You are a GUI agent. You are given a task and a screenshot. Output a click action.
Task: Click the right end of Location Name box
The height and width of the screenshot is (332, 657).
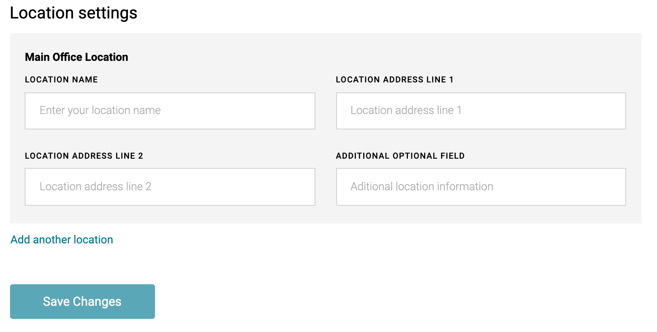pos(301,111)
